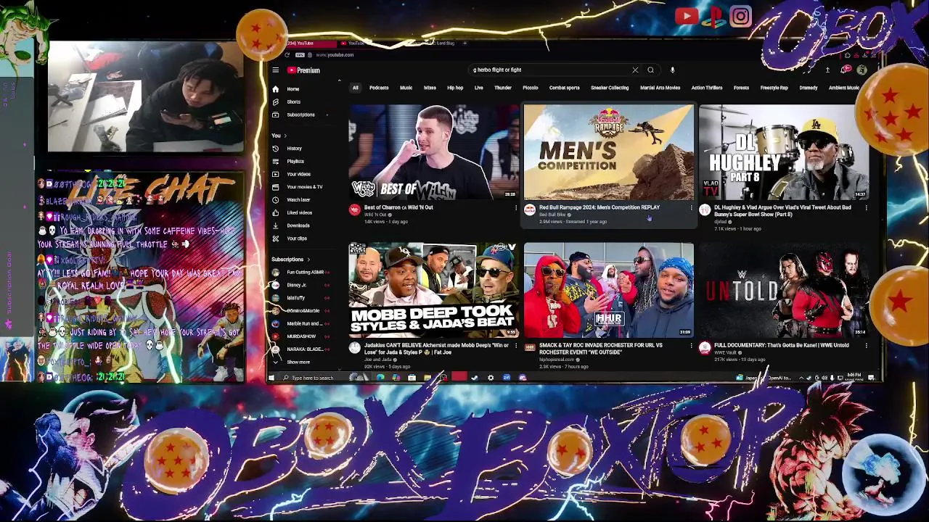Open Steam from the taskbar

(x=475, y=378)
